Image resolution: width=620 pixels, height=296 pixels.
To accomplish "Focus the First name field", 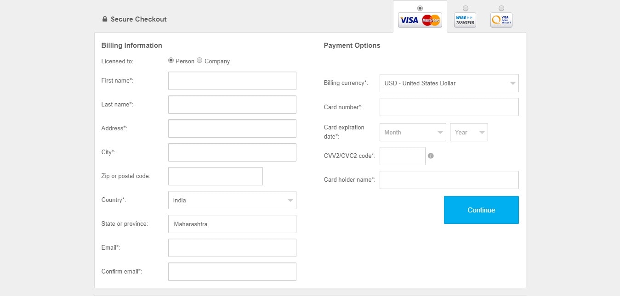I will click(x=232, y=81).
